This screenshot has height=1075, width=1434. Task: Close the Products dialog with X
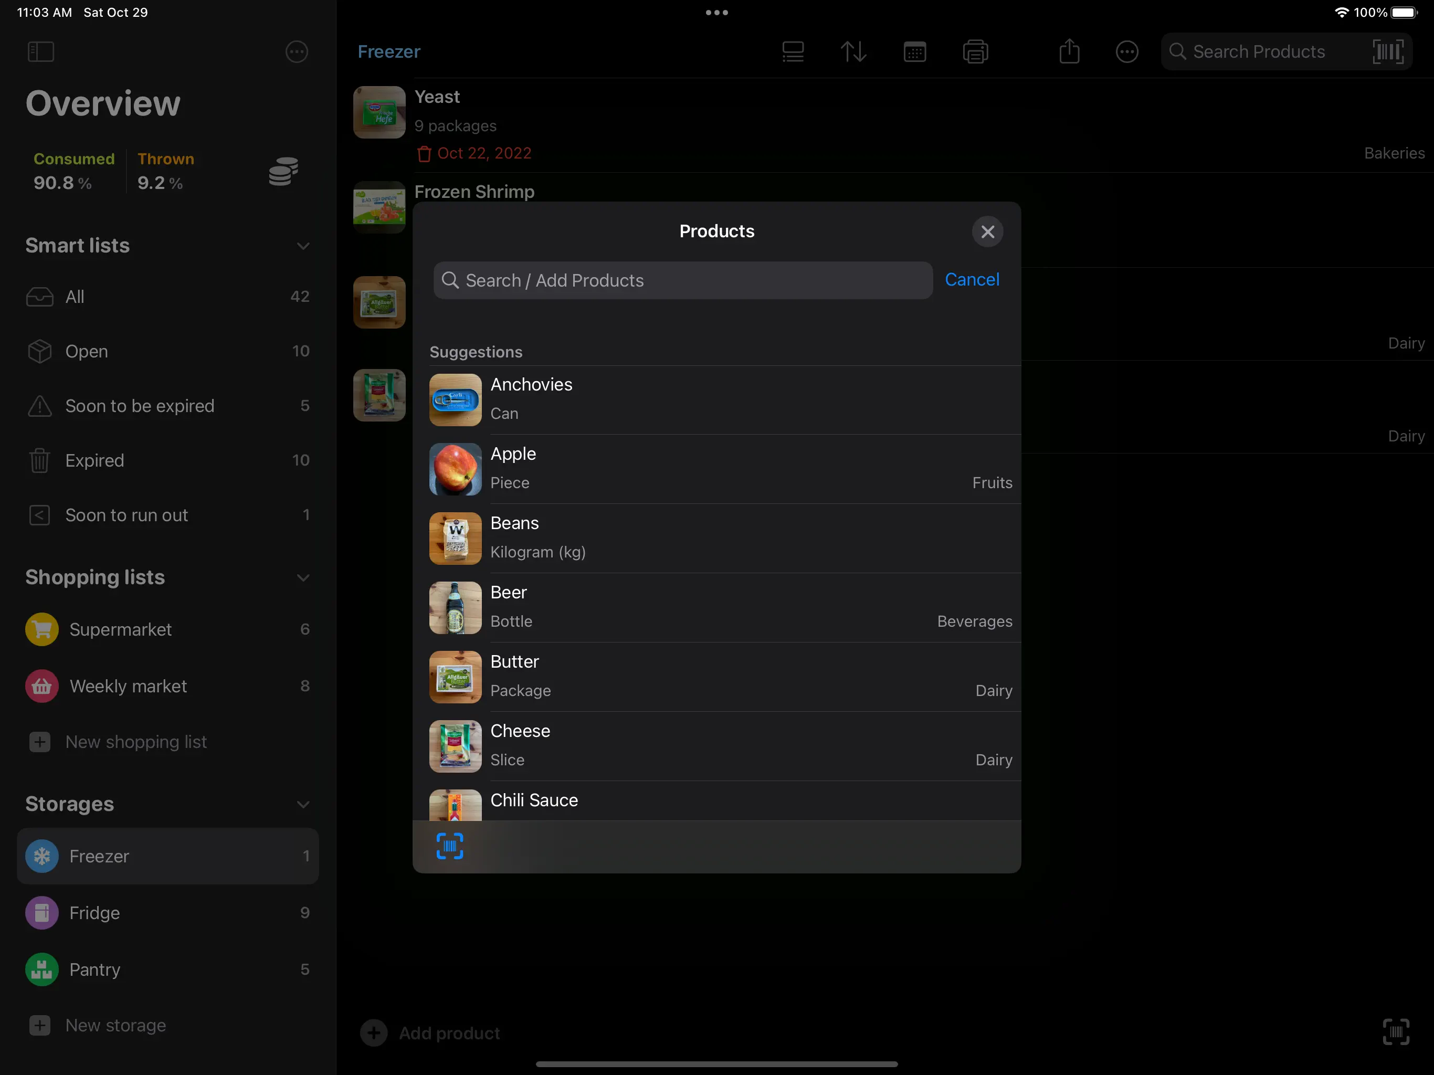[987, 231]
